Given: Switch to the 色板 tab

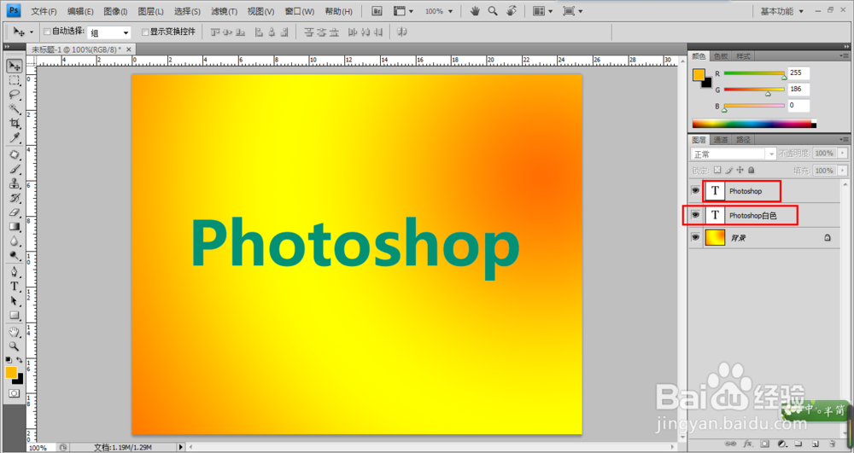Looking at the screenshot, I should [721, 56].
